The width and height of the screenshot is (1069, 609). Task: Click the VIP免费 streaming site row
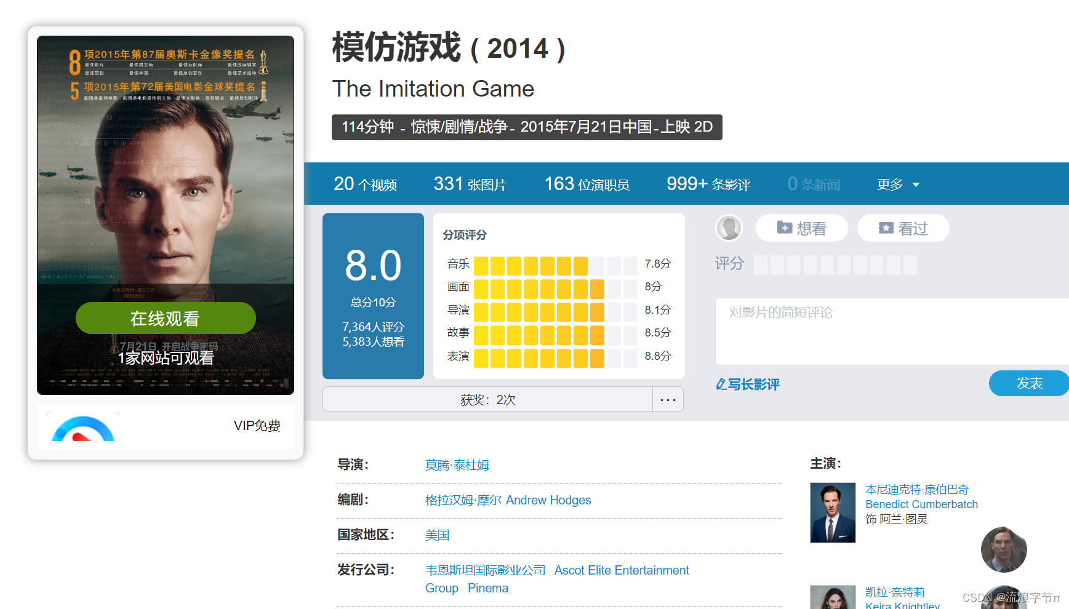[x=166, y=426]
